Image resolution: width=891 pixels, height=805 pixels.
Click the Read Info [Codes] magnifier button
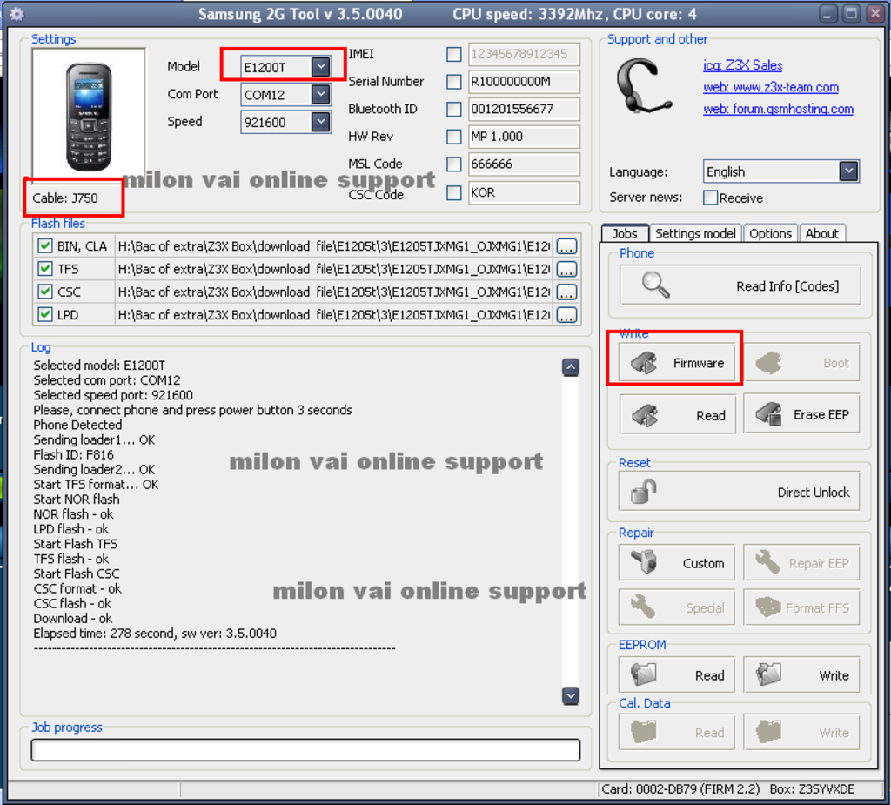(x=740, y=285)
